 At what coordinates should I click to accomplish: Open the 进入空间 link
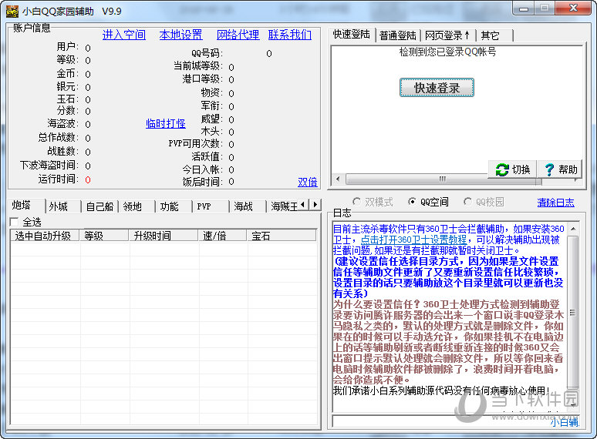pos(124,35)
